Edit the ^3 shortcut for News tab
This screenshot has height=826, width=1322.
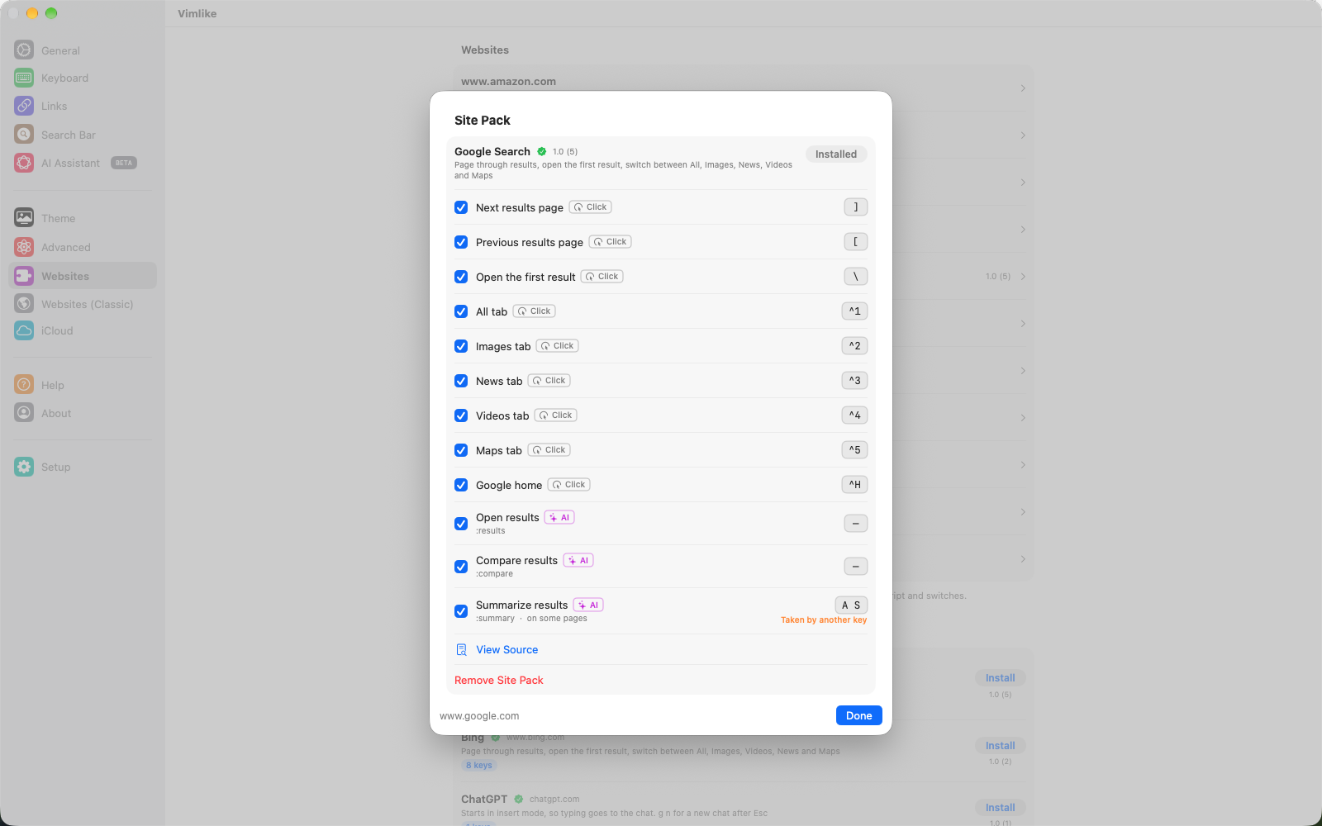pos(854,381)
